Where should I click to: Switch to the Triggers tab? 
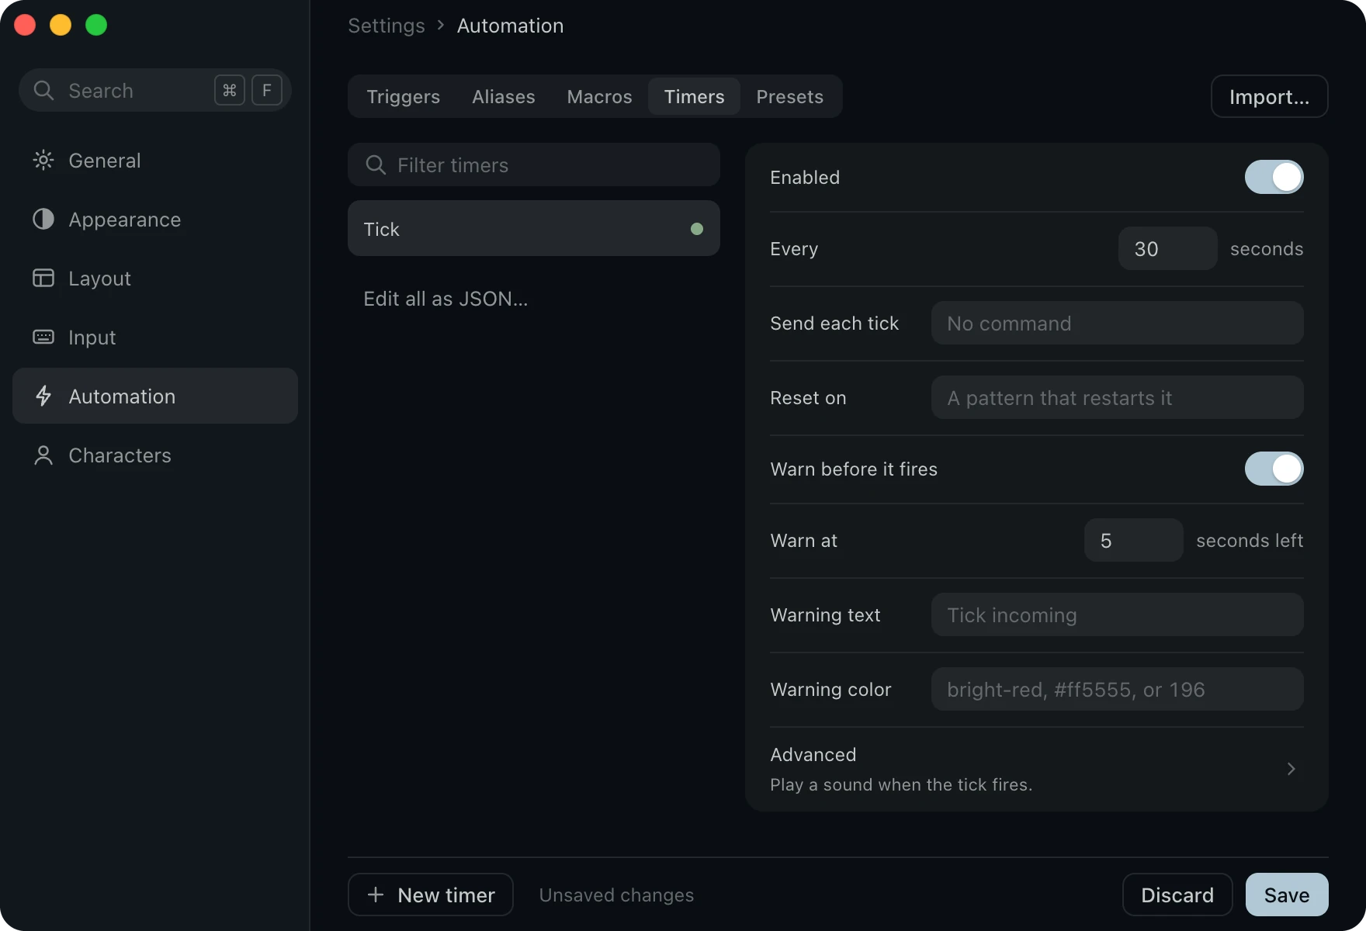tap(403, 97)
